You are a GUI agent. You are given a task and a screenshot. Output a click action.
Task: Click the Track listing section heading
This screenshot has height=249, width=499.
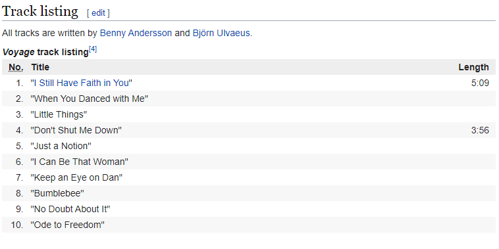pos(39,11)
